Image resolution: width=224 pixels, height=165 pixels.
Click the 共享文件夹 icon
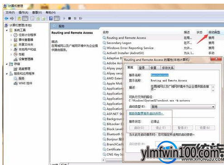(15, 44)
